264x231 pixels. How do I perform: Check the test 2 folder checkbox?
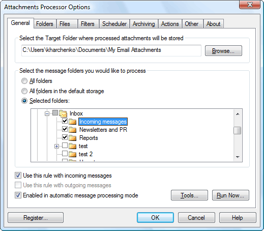pyautogui.click(x=65, y=154)
